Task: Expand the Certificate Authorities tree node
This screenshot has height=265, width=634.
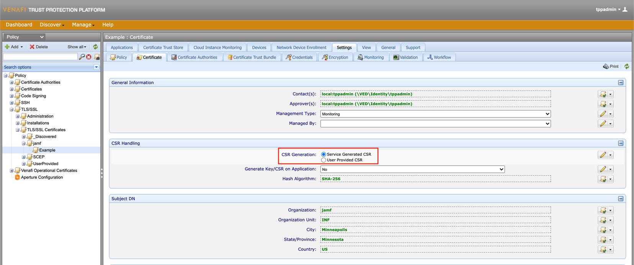Action: [11, 82]
